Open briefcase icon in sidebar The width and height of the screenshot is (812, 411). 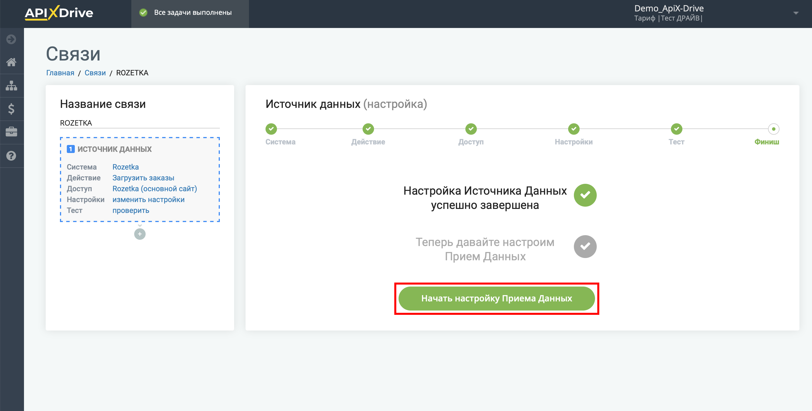click(x=11, y=132)
